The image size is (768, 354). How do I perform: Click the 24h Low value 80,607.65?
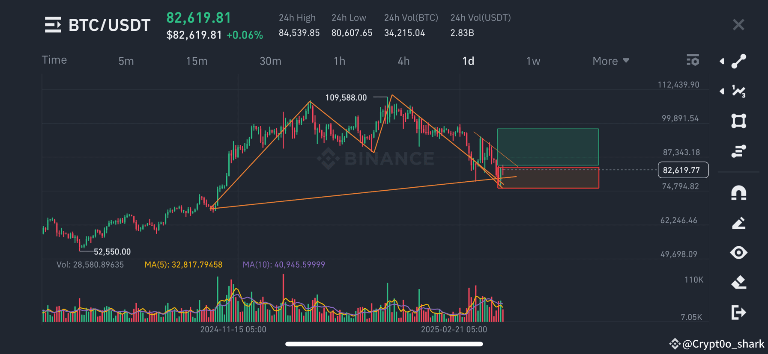[352, 33]
